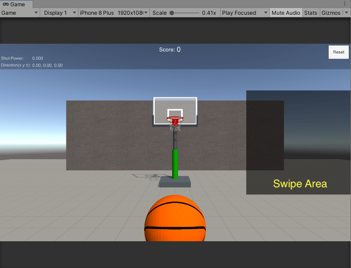Open the iPhone 8 Plus resolution dropdown
This screenshot has height=268, width=351.
114,13
